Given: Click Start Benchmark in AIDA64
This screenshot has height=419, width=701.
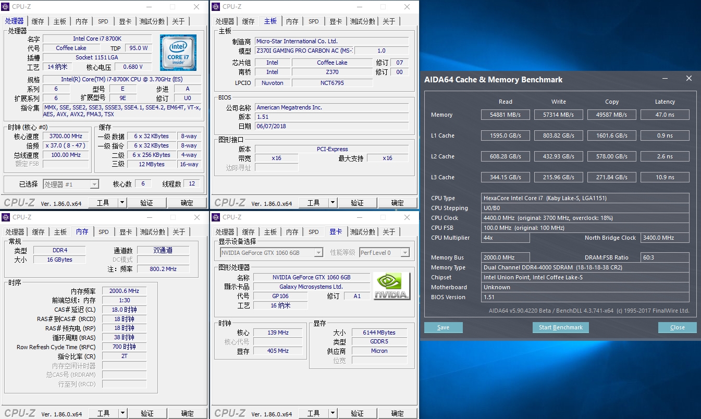Looking at the screenshot, I should coord(560,327).
